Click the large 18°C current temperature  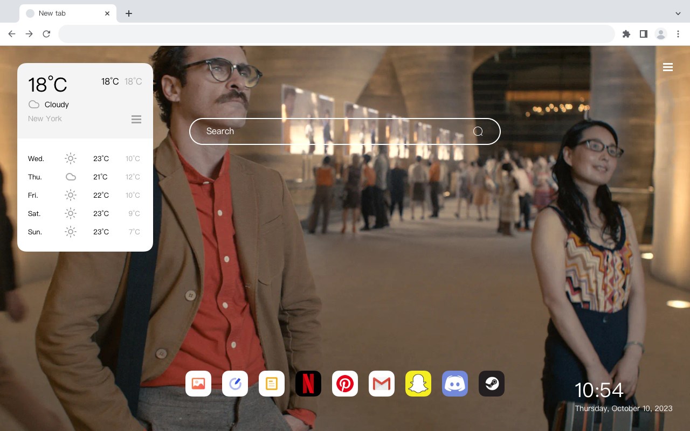(47, 85)
